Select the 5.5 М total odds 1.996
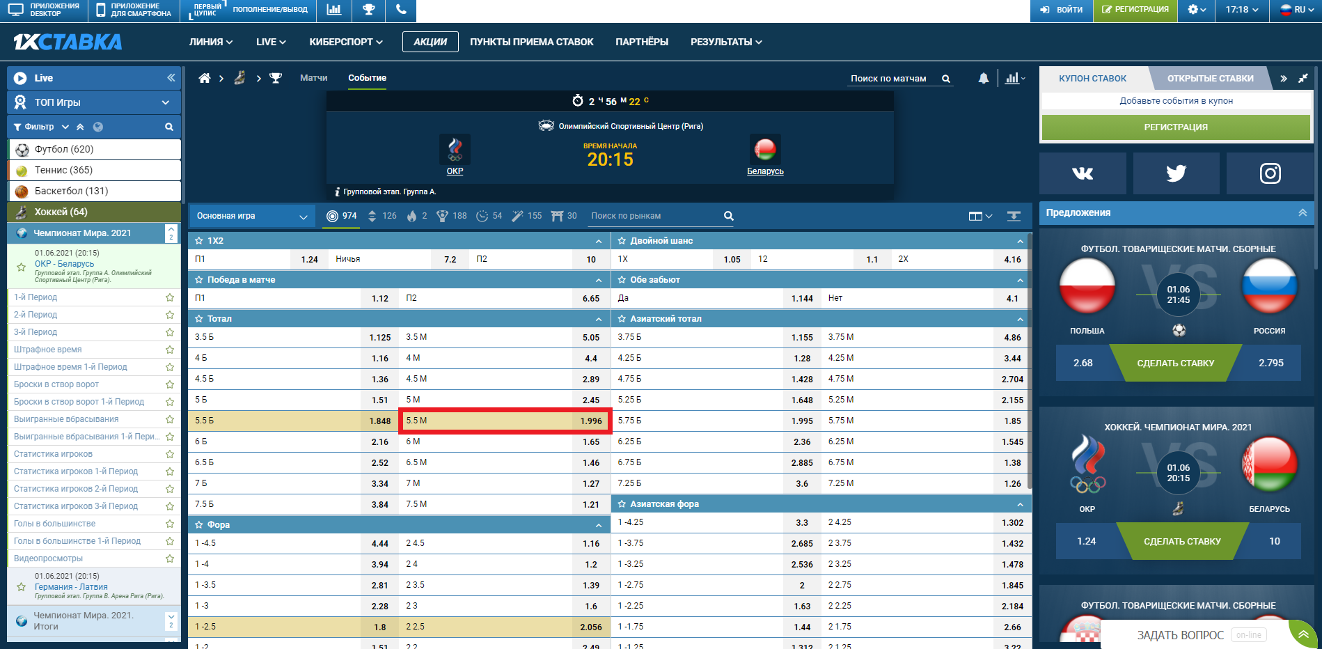1322x649 pixels. point(505,421)
